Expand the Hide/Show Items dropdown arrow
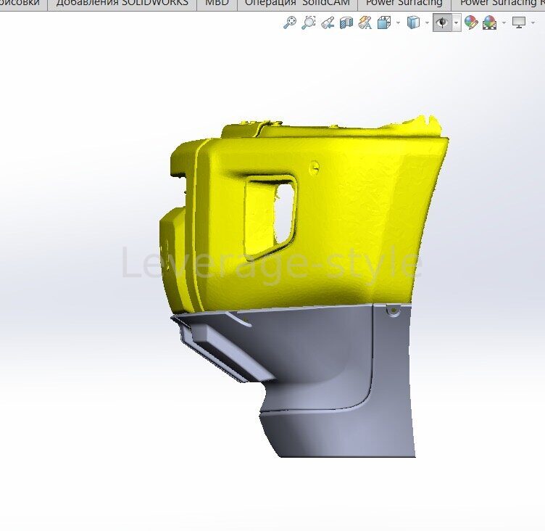Viewport: 545px width, 531px height. click(456, 23)
